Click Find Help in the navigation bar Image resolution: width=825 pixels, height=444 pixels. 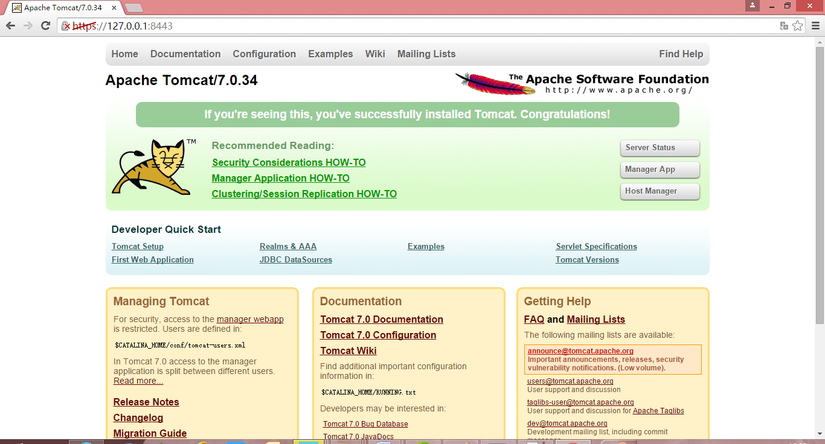point(681,54)
